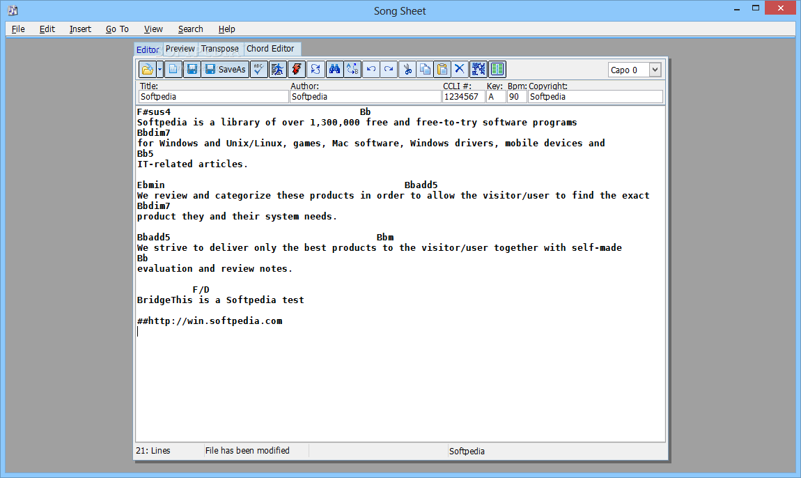Click the CCLI # field with 1234567
Screen dimensions: 801x478
coord(463,97)
